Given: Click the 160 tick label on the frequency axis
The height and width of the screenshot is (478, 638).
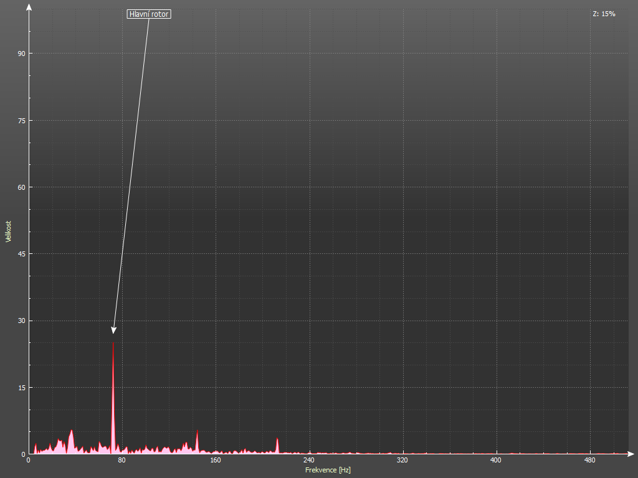Looking at the screenshot, I should [x=216, y=461].
